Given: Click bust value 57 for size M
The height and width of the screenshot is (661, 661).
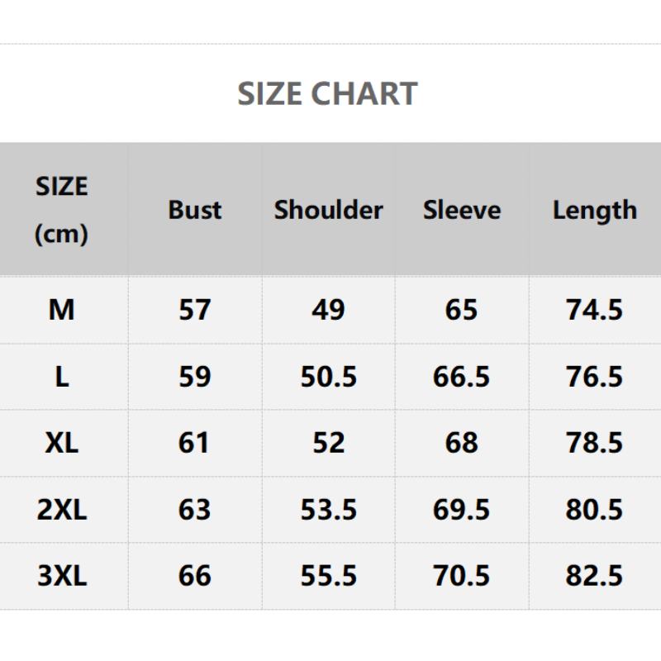Looking at the screenshot, I should [x=195, y=310].
